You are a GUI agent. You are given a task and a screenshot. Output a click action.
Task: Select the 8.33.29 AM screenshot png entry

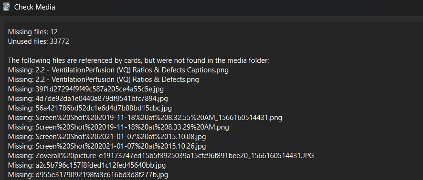[118, 127]
